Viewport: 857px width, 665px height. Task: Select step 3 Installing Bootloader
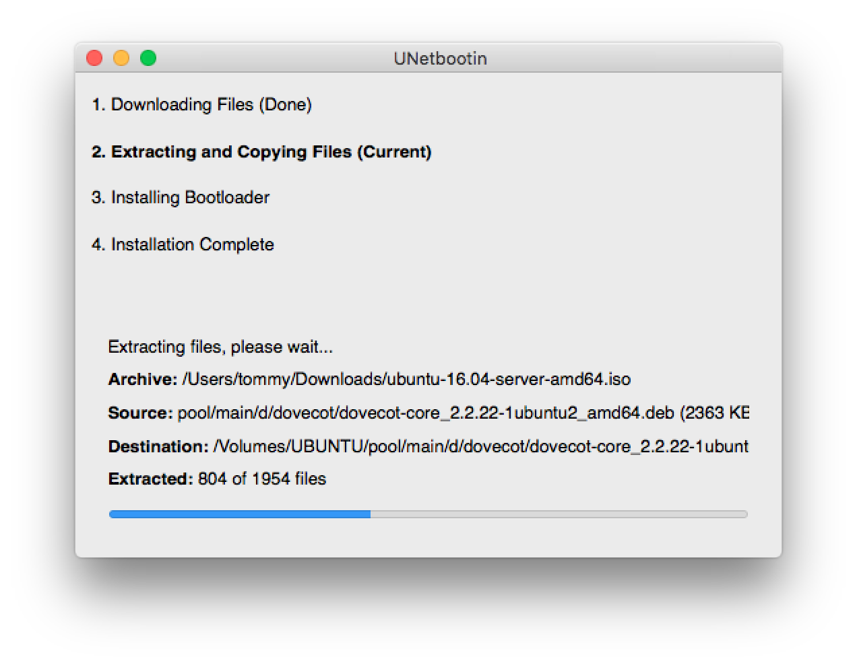pyautogui.click(x=181, y=197)
